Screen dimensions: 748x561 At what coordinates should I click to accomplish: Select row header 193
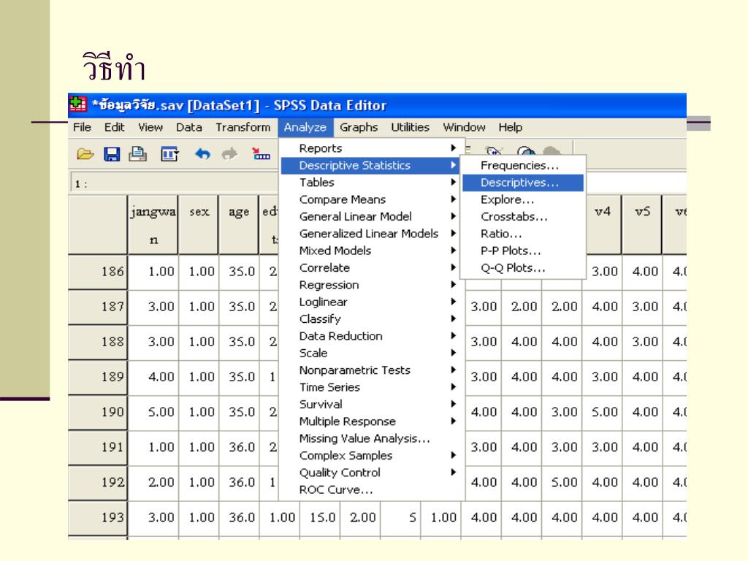98,518
